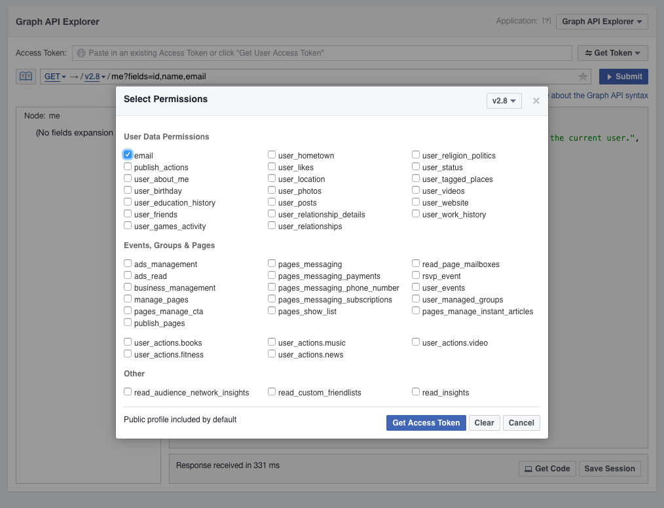The height and width of the screenshot is (508, 664).
Task: Click the info icon in Access Token field
Action: (81, 53)
